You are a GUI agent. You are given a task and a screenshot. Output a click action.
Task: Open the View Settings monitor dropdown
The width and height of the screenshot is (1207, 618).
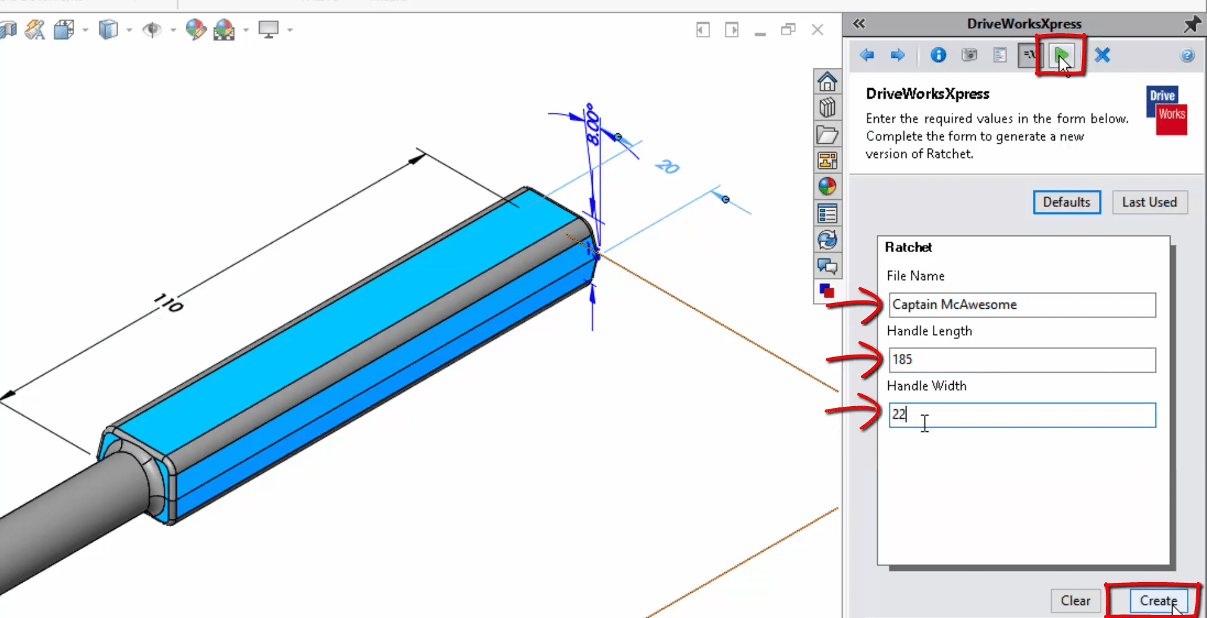coord(290,30)
